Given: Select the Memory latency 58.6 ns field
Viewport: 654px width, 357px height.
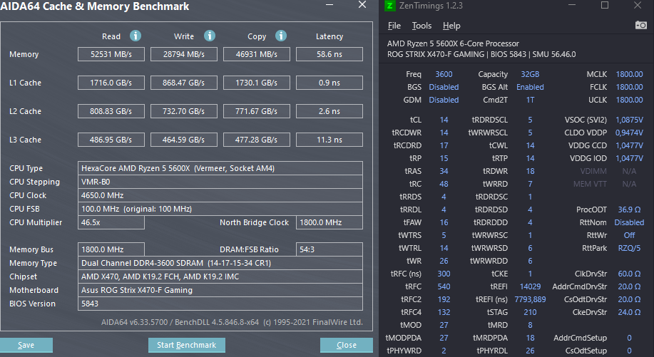Looking at the screenshot, I should (x=329, y=54).
